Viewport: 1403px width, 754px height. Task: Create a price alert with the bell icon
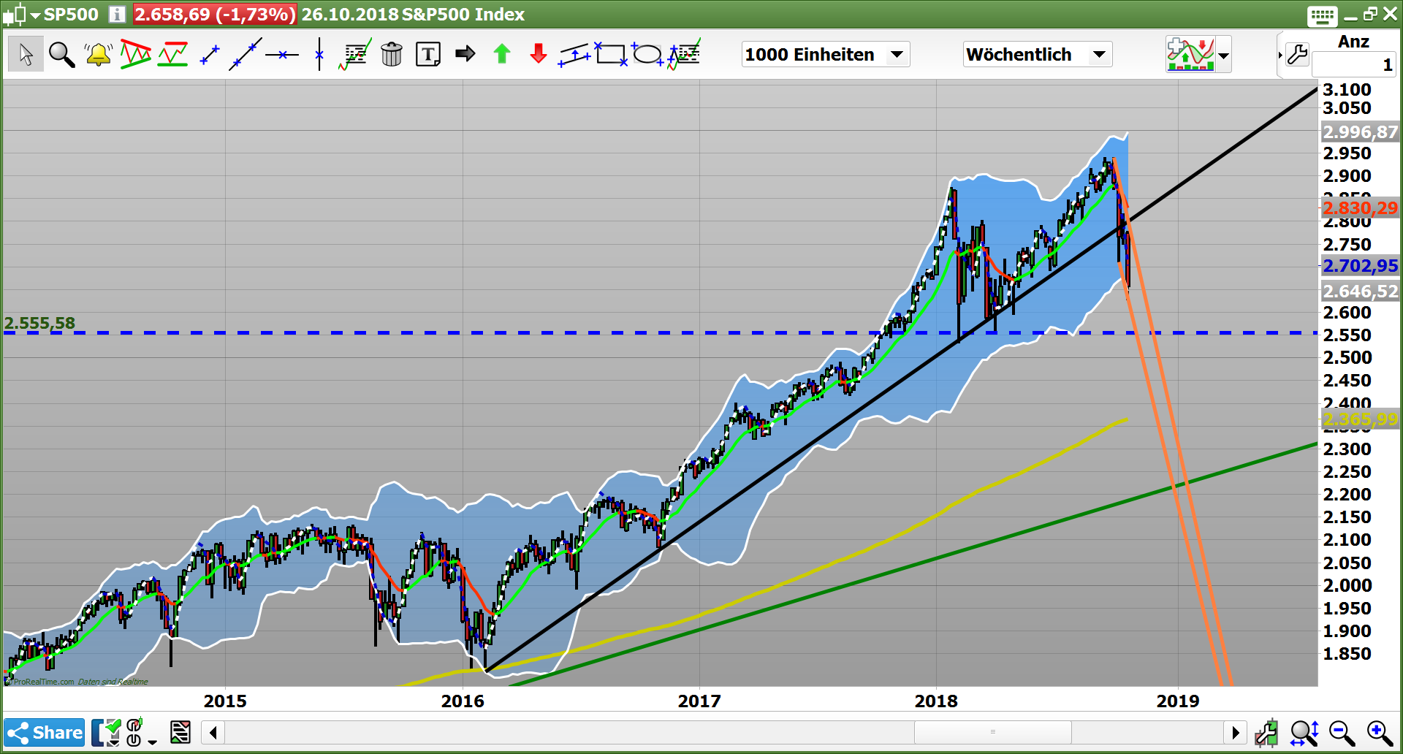[x=98, y=54]
